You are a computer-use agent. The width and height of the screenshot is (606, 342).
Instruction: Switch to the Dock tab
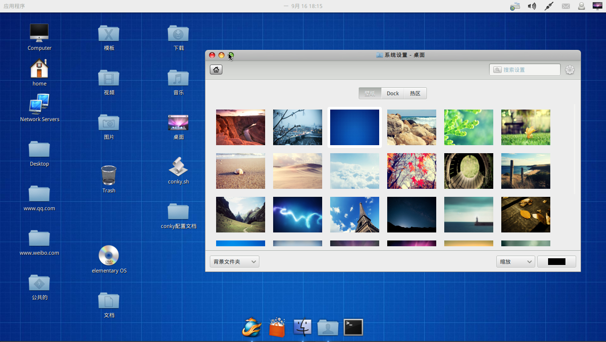(393, 94)
